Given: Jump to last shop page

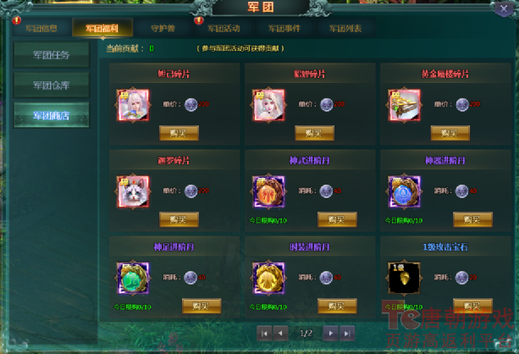Looking at the screenshot, I should click(347, 334).
